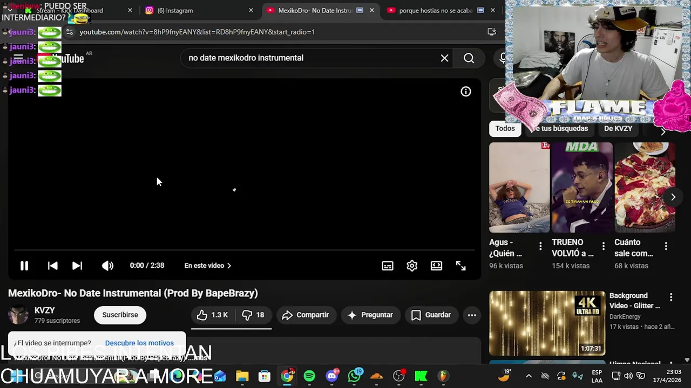Open WhatsApp from the taskbar
Screen dimensions: 691x388
pos(354,376)
